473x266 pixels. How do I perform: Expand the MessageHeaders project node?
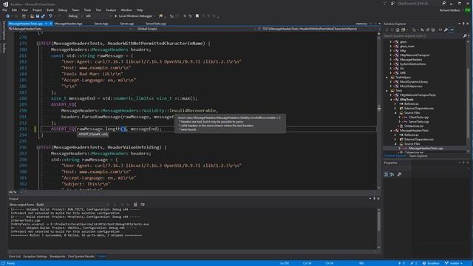tap(391, 59)
